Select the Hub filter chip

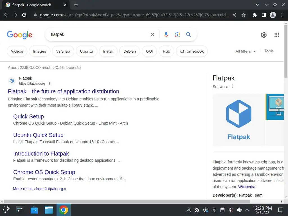[166, 51]
